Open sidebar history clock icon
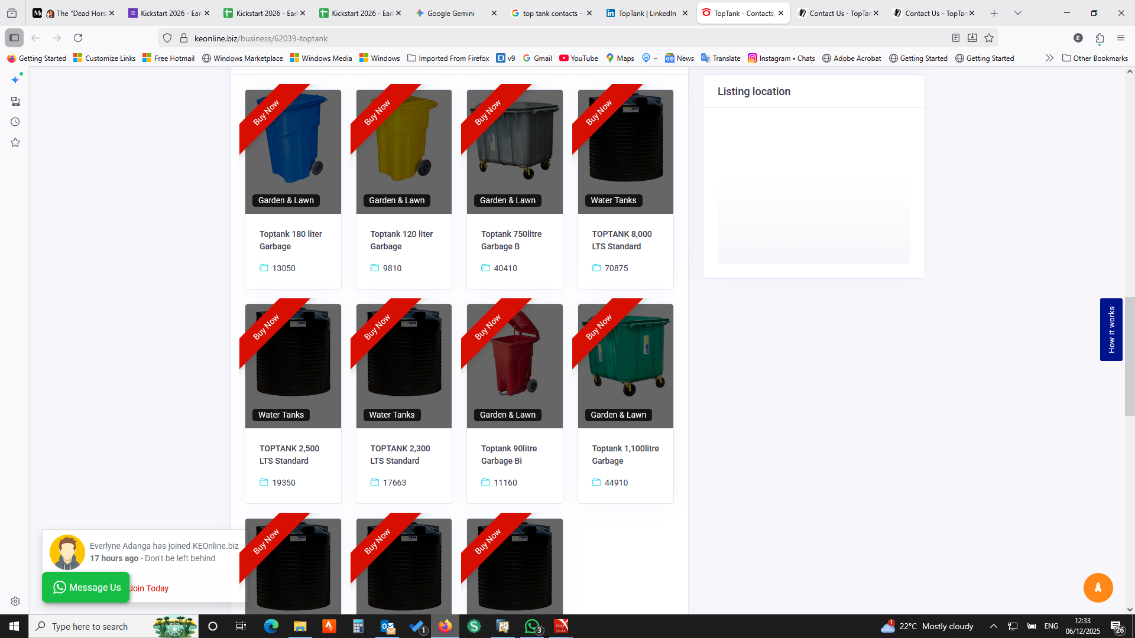Viewport: 1135px width, 638px height. coord(15,122)
